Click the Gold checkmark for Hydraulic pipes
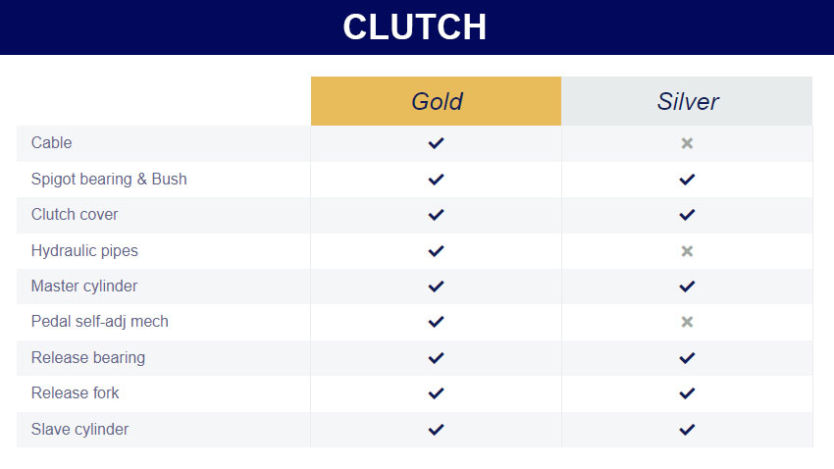The height and width of the screenshot is (469, 834). [x=436, y=251]
